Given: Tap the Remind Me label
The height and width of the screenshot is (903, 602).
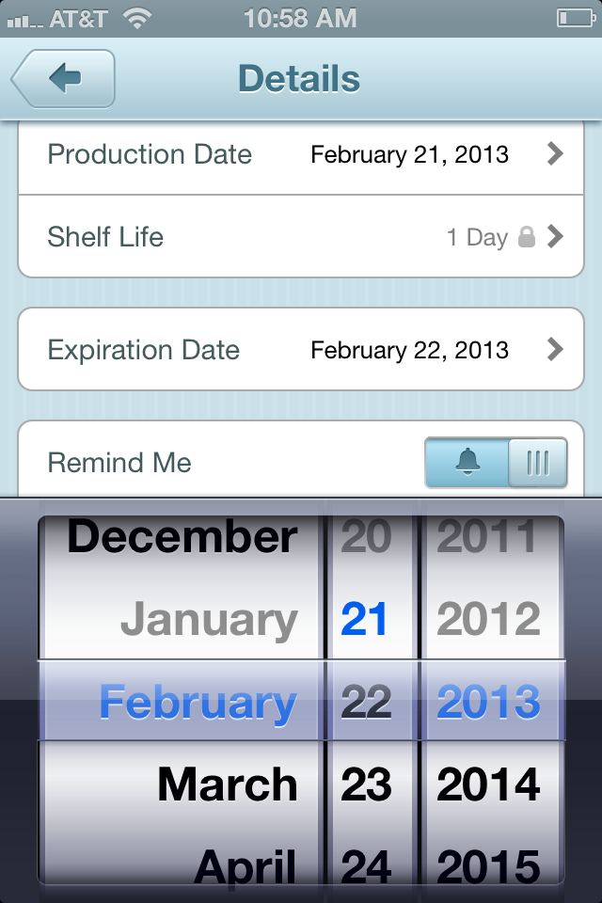Looking at the screenshot, I should (119, 463).
